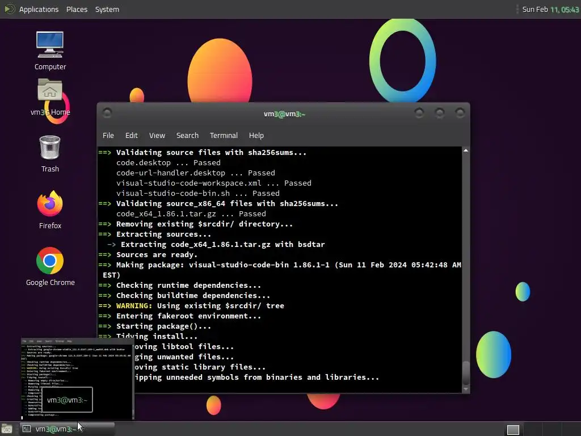581x436 pixels.
Task: Close the terminal window
Action: [x=460, y=113]
